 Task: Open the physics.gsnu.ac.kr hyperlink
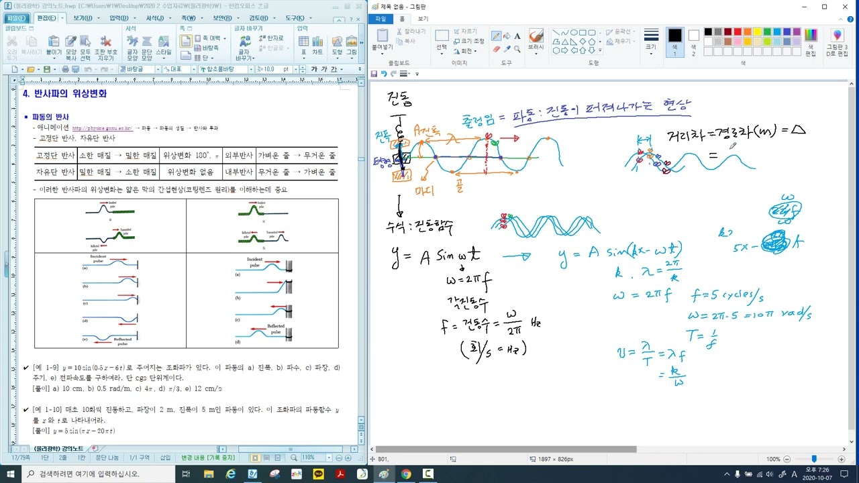click(x=102, y=128)
